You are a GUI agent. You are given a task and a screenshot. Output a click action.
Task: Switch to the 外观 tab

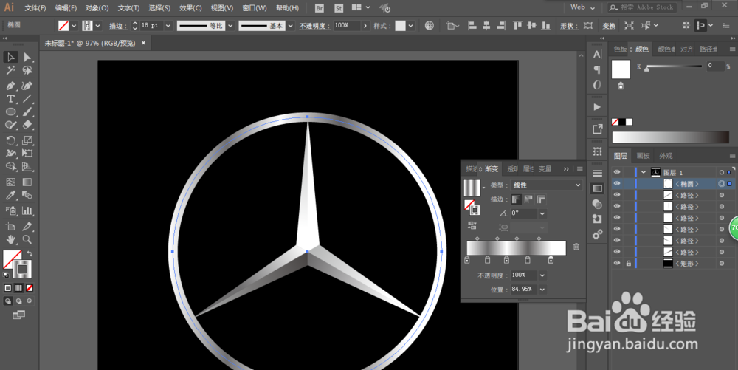(666, 156)
